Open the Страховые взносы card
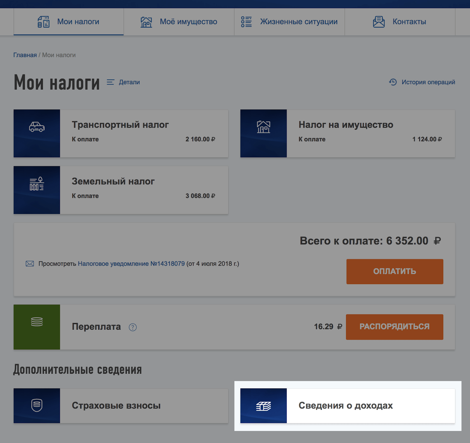 [121, 406]
